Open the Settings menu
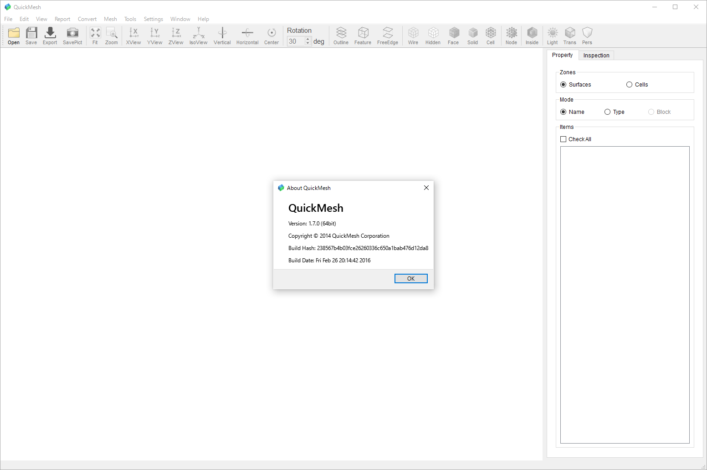This screenshot has width=707, height=470. [154, 19]
